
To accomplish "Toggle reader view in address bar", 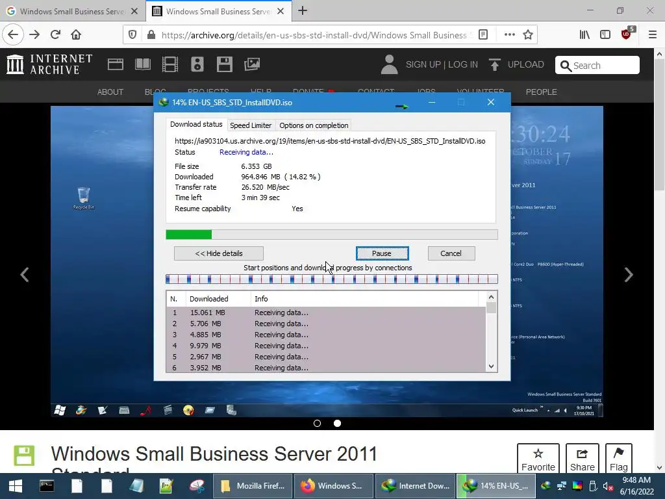I will coord(483,35).
